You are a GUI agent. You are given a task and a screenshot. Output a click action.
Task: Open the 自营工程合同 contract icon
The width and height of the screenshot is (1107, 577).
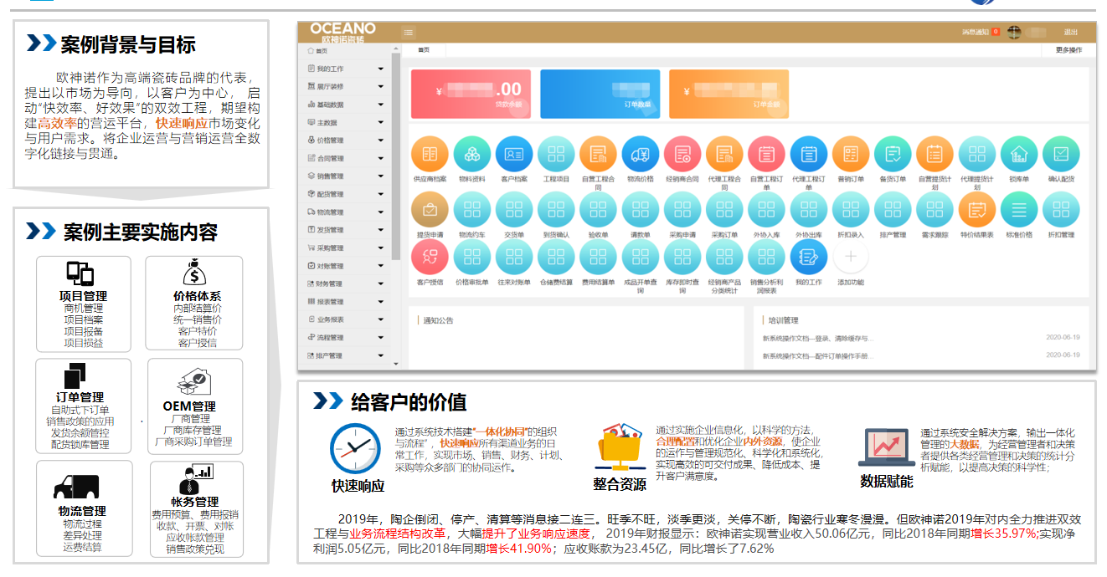(x=598, y=154)
